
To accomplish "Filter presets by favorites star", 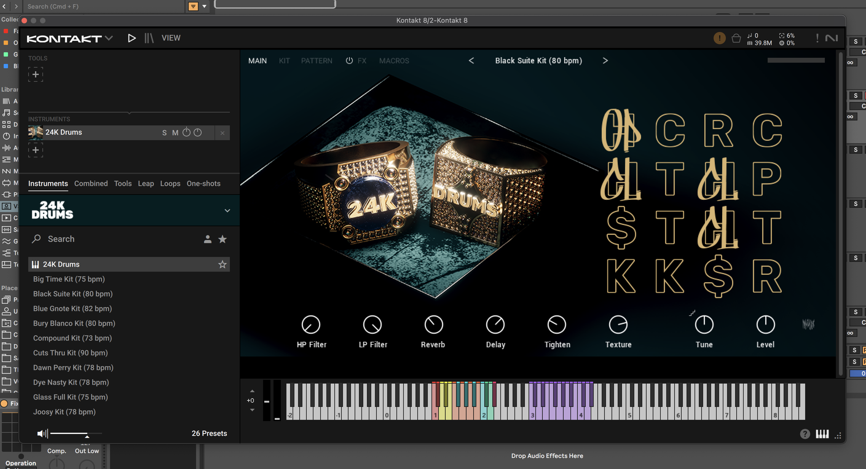I will pos(222,239).
